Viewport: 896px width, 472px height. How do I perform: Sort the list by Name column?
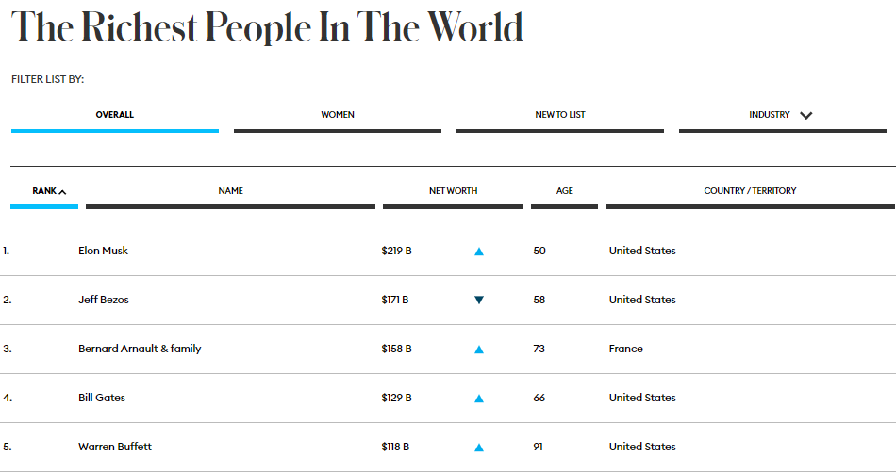coord(231,191)
